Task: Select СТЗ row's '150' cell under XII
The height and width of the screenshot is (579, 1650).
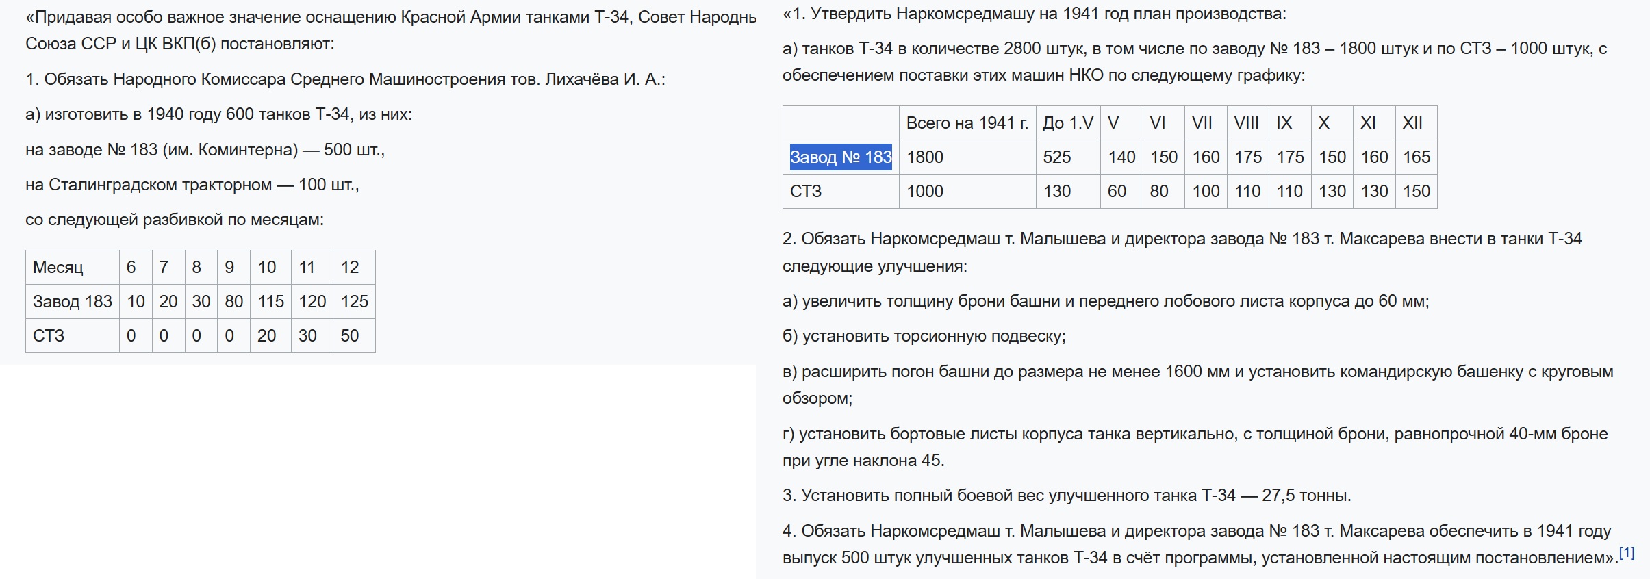Action: [x=1416, y=191]
